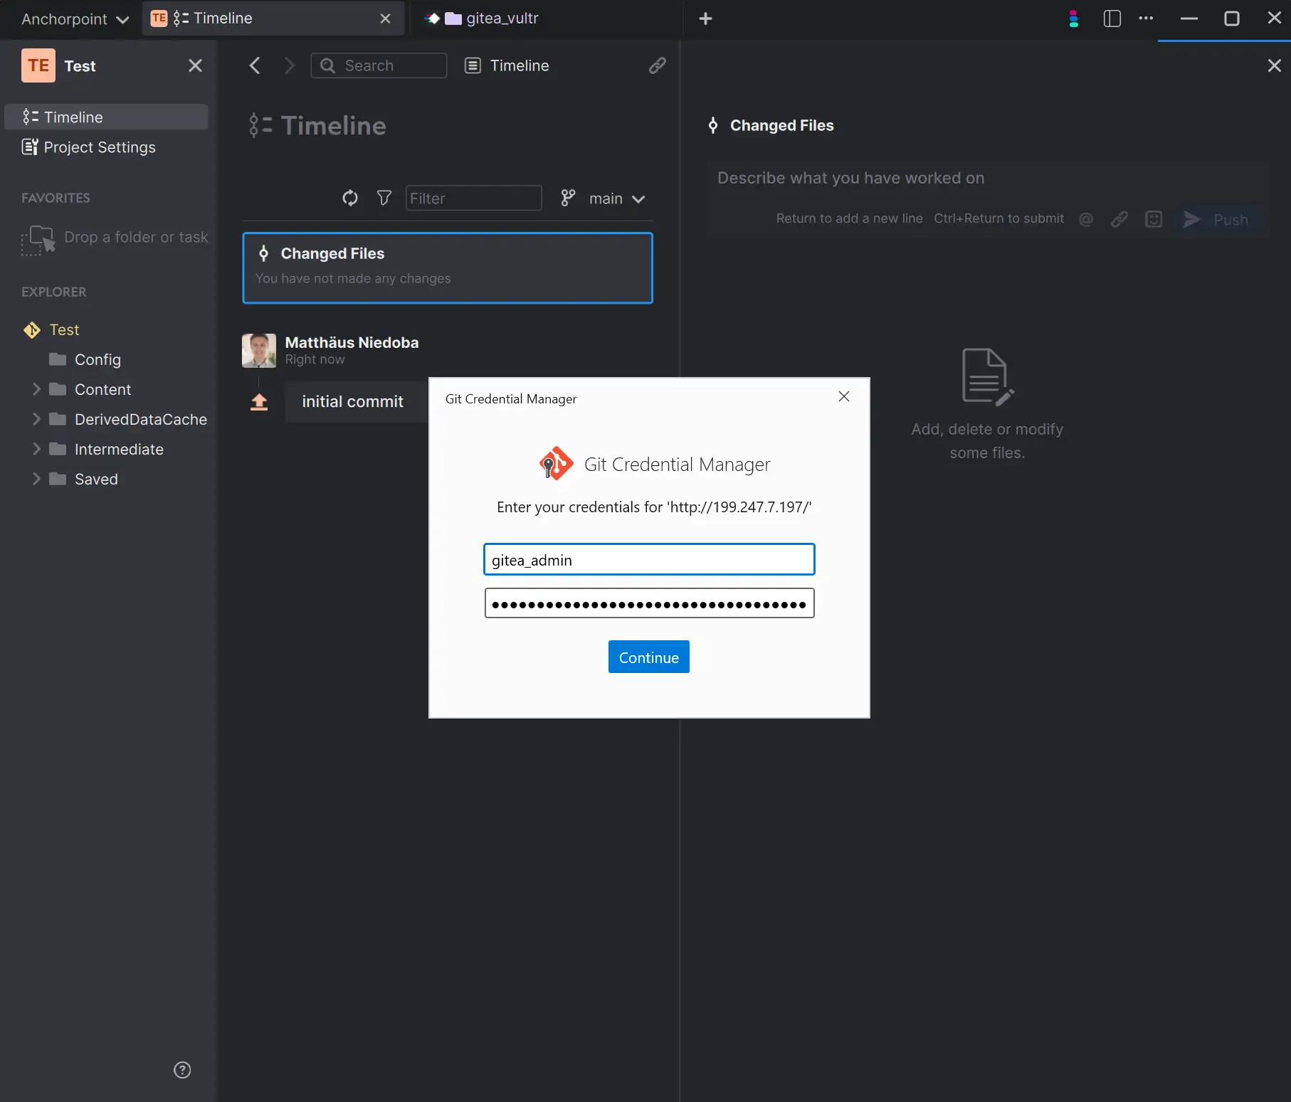The height and width of the screenshot is (1102, 1291).
Task: Click the username field with gitea_admin
Action: [649, 560]
